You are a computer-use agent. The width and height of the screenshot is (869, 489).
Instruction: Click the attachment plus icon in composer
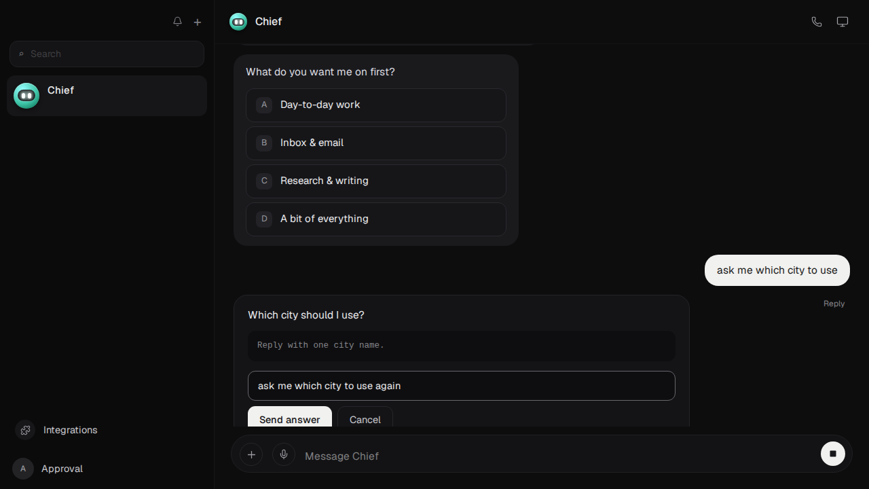point(251,454)
